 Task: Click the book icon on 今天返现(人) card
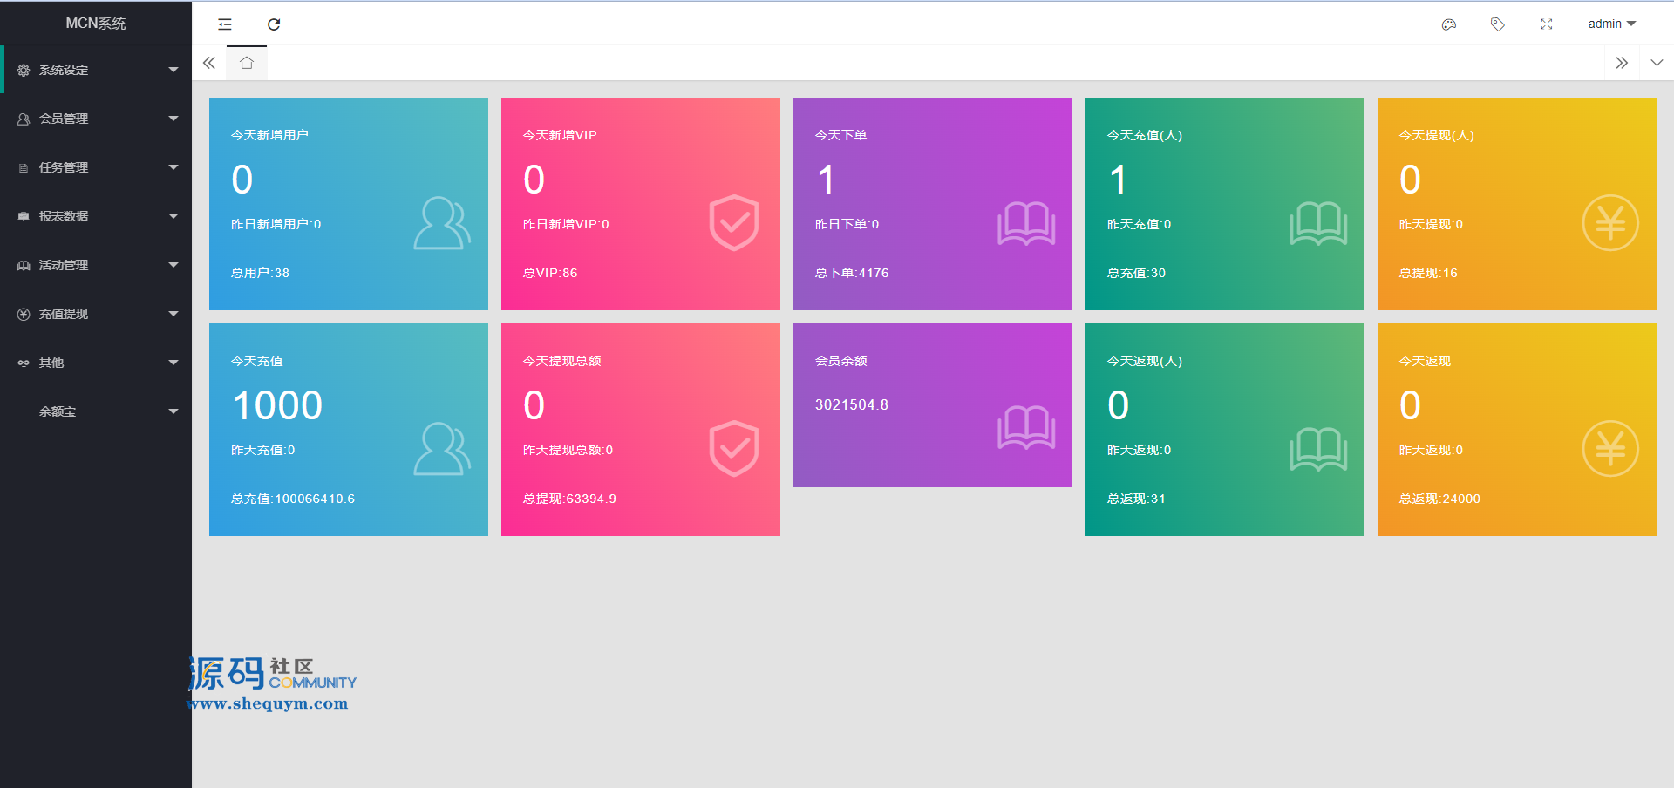point(1318,449)
